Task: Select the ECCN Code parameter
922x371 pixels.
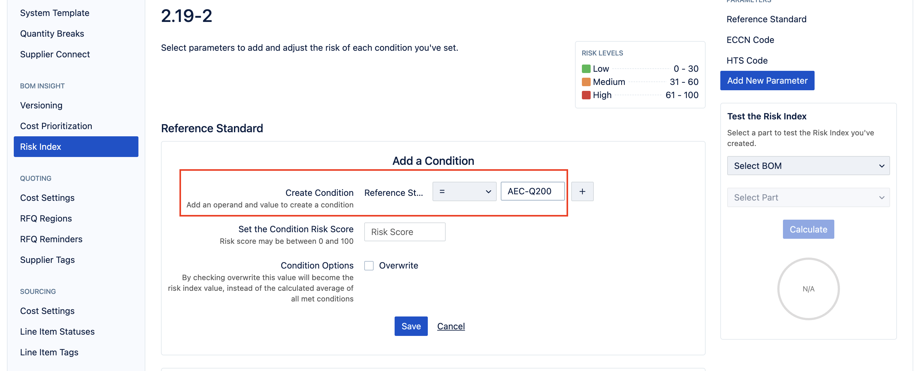Action: [x=750, y=40]
